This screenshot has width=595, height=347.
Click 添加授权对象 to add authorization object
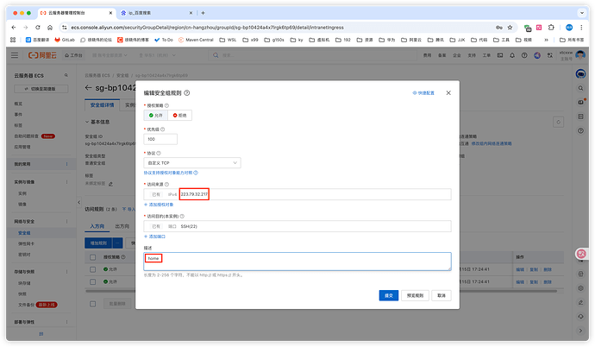[162, 205]
